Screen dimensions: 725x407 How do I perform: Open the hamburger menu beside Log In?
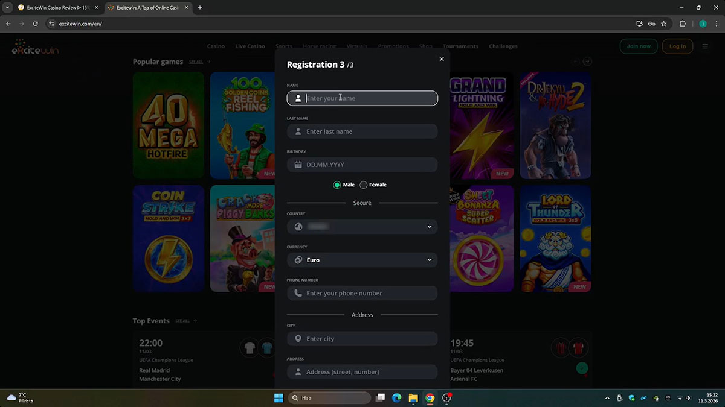704,46
